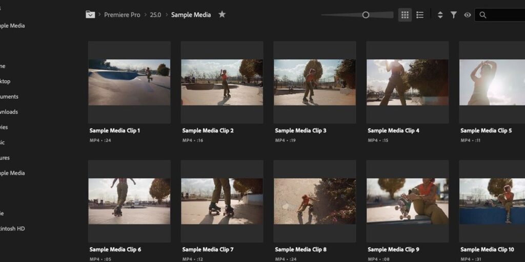525x262 pixels.
Task: Click the Sample Media Clip 7 name
Action: tap(208, 250)
